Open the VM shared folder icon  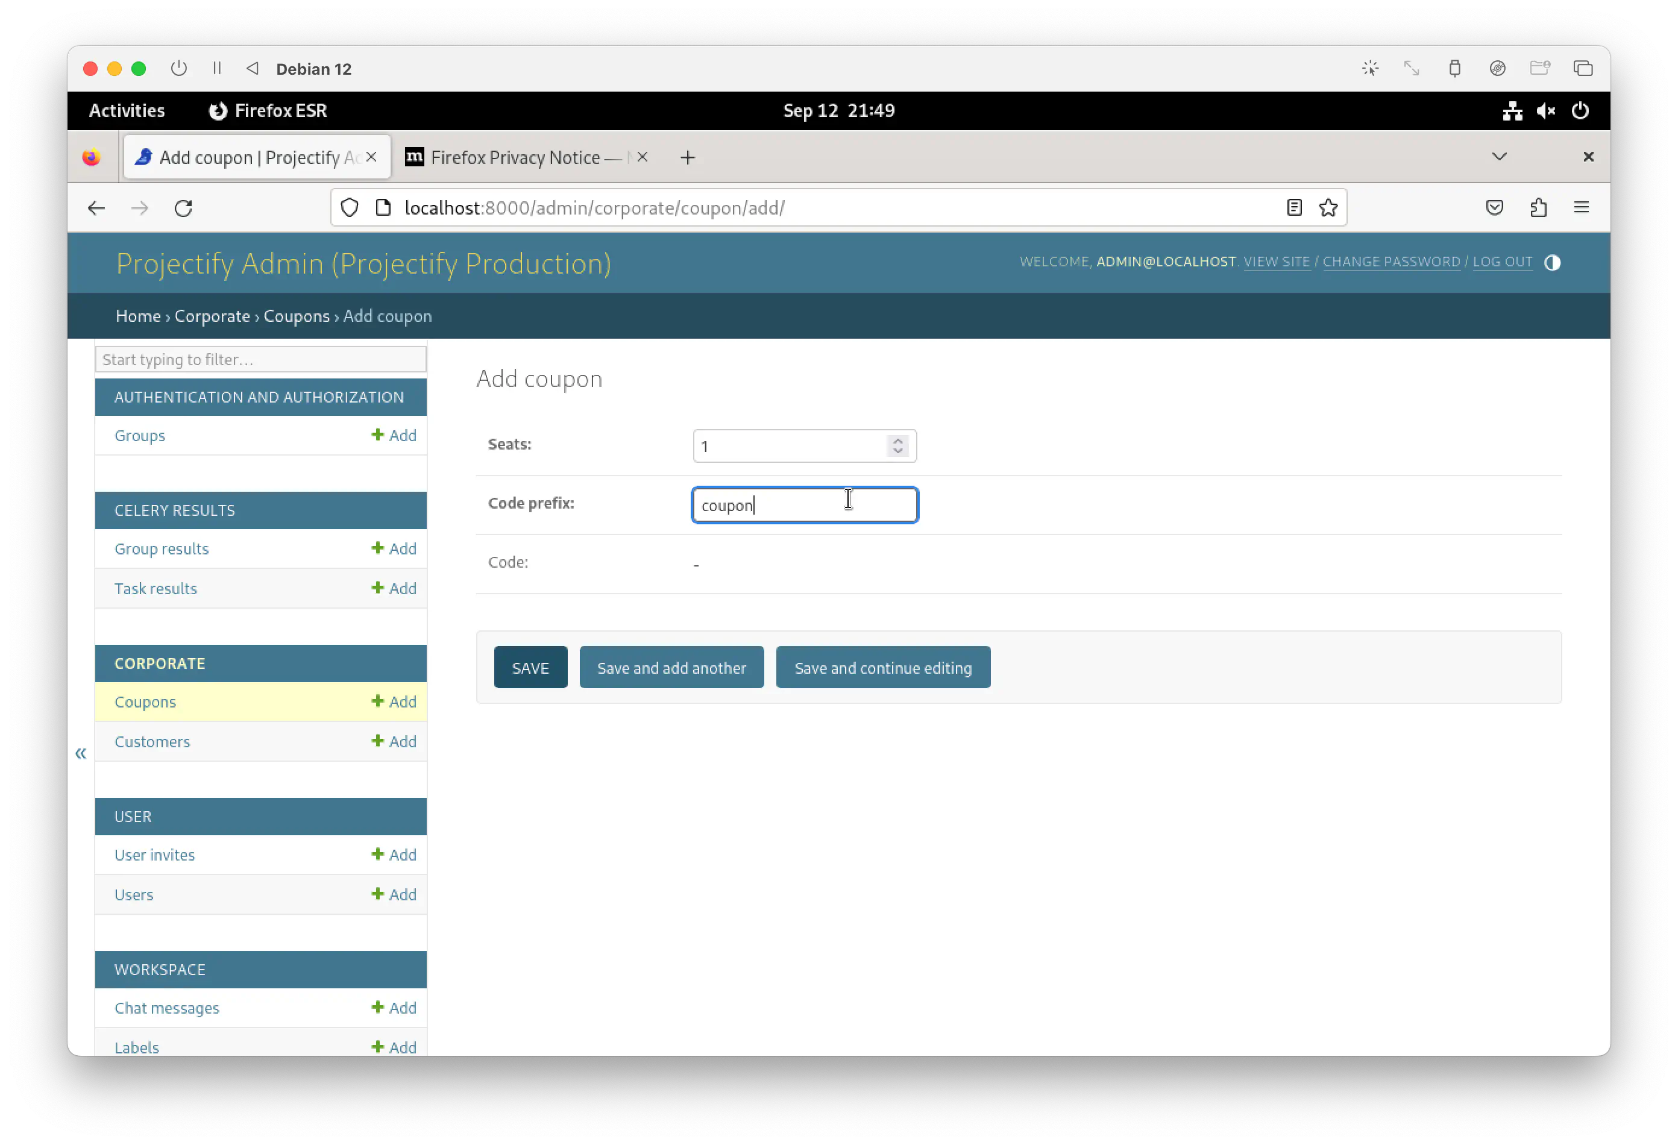pos(1539,69)
